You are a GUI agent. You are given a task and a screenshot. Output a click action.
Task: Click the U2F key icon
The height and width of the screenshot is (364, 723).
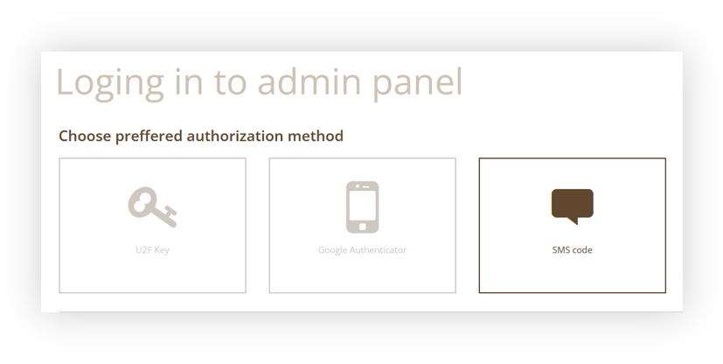pos(153,207)
